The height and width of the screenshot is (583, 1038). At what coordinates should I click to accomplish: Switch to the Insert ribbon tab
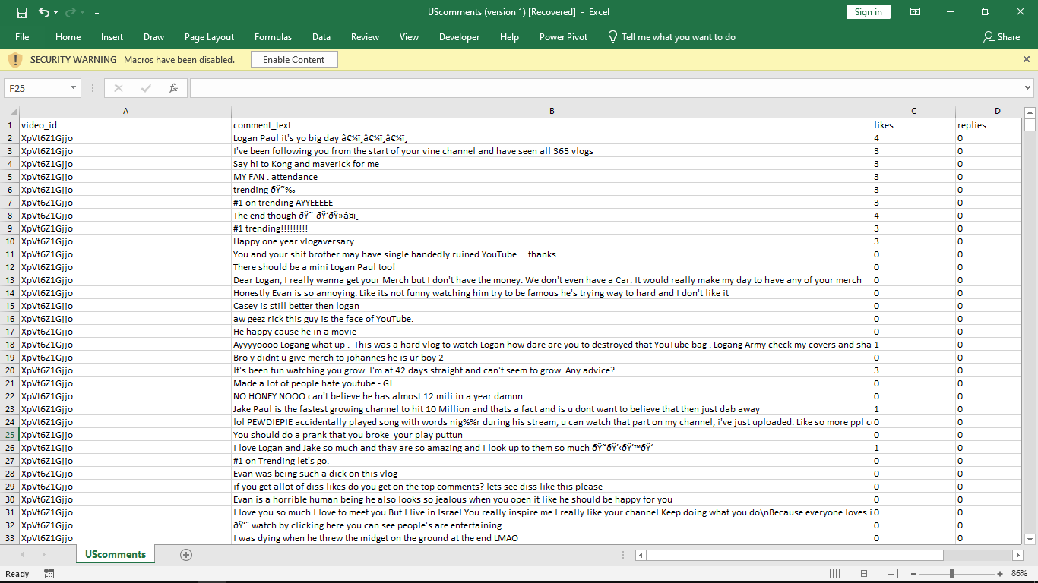[x=112, y=37]
